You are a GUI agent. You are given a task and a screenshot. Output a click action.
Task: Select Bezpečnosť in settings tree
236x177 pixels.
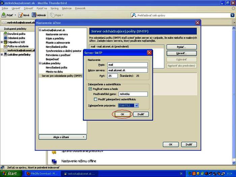coord(52,59)
